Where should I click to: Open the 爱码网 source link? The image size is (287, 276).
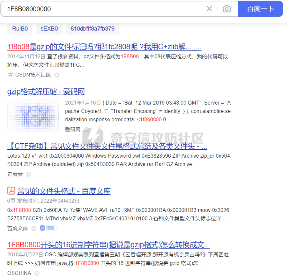tap(73, 130)
